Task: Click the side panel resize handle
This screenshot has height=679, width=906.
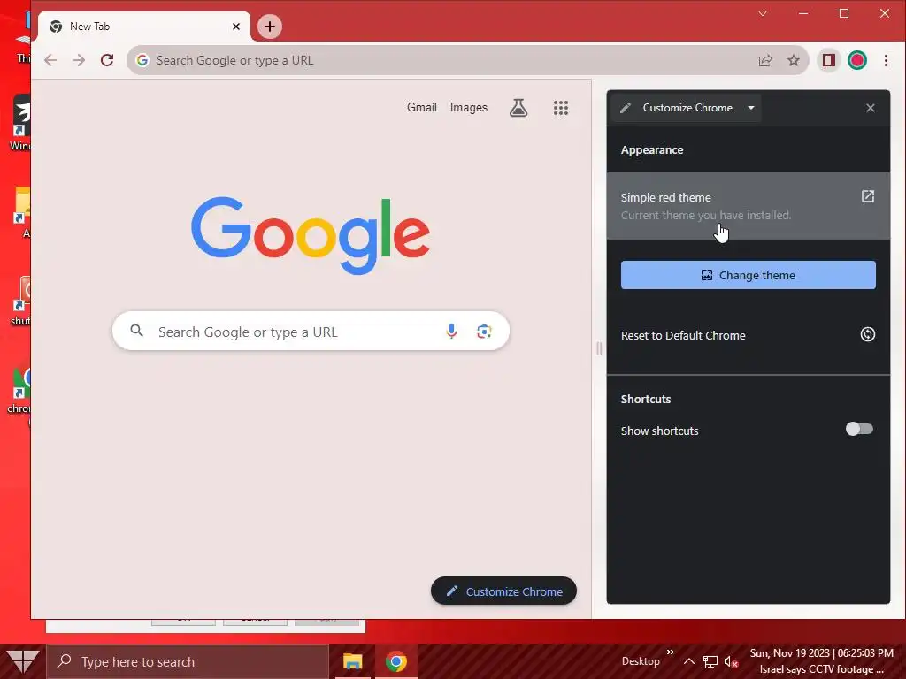Action: [599, 348]
